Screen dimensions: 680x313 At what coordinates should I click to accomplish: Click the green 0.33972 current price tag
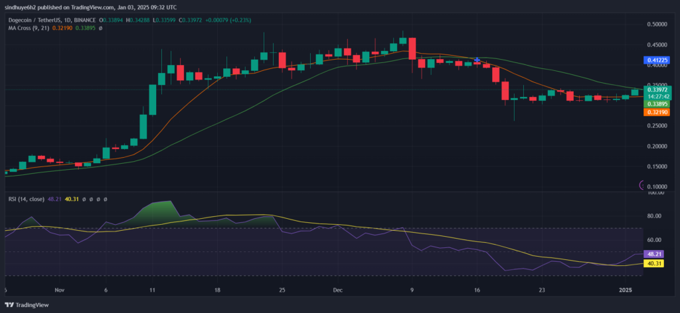[x=657, y=90]
